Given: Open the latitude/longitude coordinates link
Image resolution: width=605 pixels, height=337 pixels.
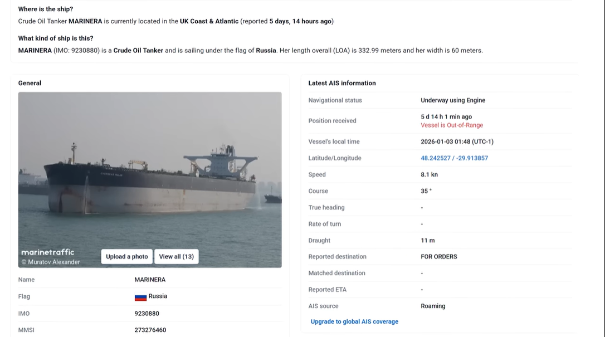Looking at the screenshot, I should click(x=454, y=158).
